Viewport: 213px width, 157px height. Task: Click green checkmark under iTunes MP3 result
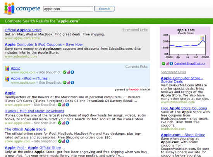pos(60,123)
